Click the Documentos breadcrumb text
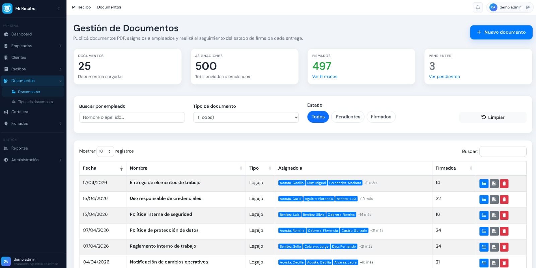 (109, 7)
